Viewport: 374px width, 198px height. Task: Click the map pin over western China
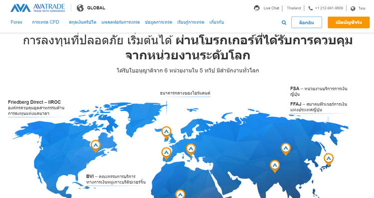point(275,166)
